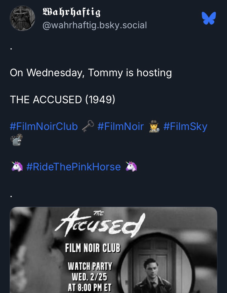Follow the #FilmNoir hashtag link
227x293 pixels.
tap(120, 126)
